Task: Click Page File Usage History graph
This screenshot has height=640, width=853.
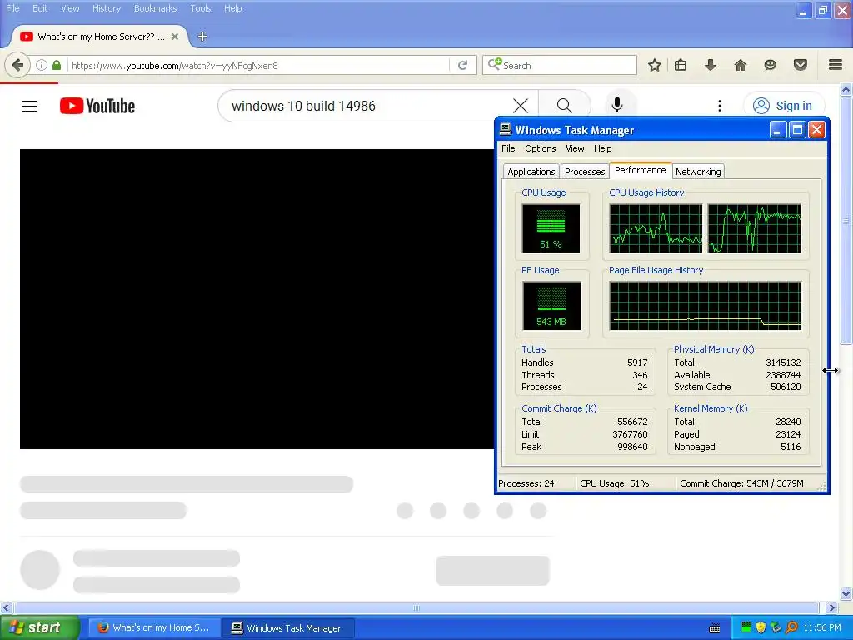Action: (706, 306)
